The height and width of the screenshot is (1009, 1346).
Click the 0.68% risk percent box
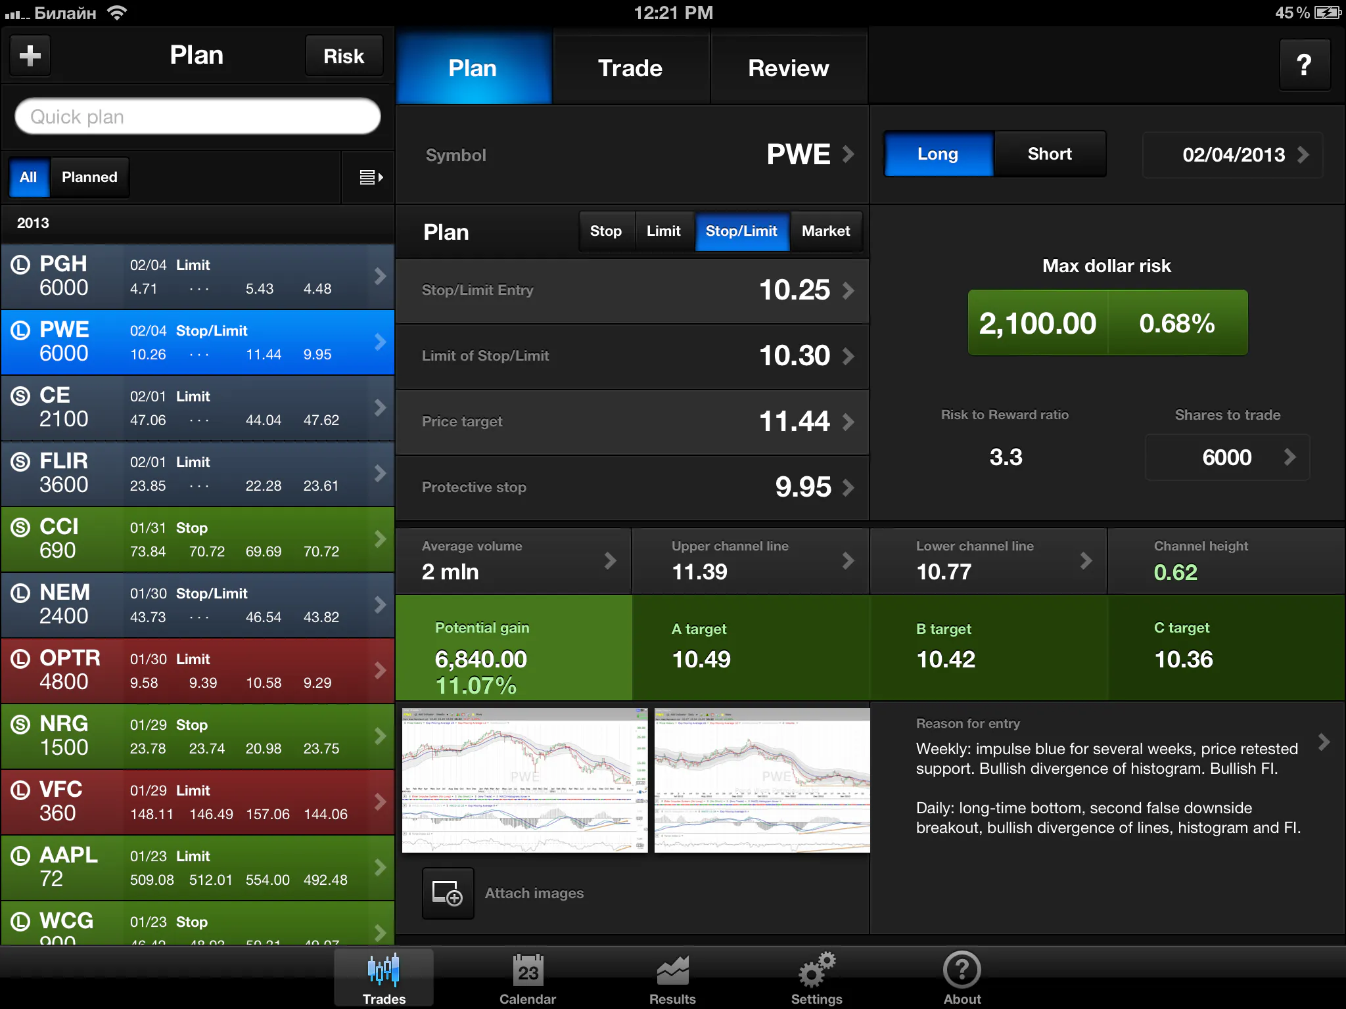tap(1177, 323)
